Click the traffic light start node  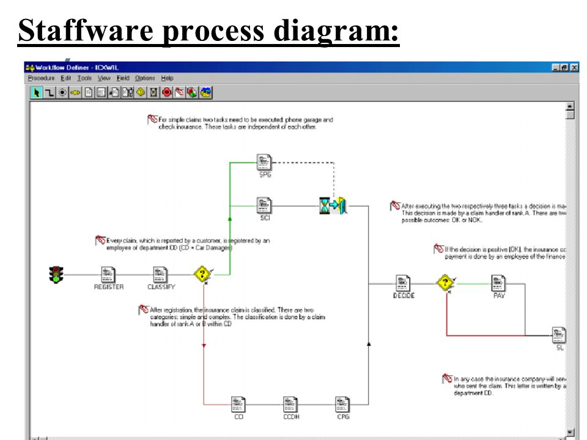[56, 274]
